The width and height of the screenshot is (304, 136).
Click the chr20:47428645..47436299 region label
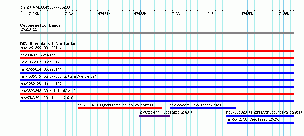[45, 7]
